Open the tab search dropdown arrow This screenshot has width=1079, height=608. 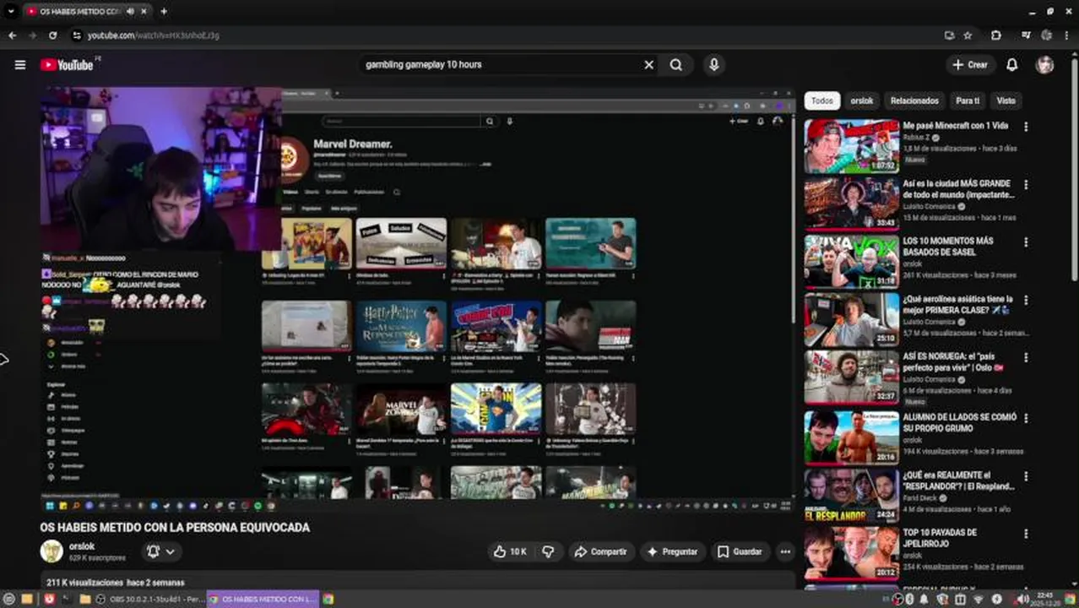[11, 12]
